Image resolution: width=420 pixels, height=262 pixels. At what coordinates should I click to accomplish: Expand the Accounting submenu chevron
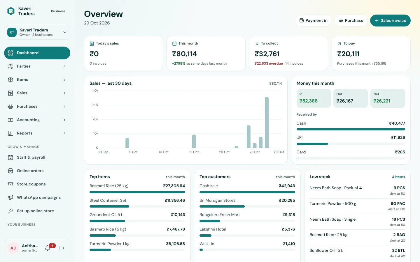pyautogui.click(x=64, y=120)
